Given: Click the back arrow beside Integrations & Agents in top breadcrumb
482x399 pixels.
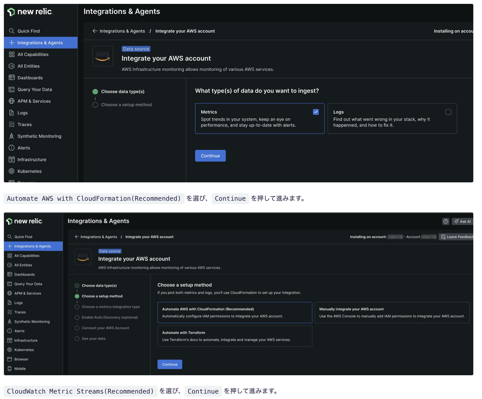Looking at the screenshot, I should tap(95, 31).
